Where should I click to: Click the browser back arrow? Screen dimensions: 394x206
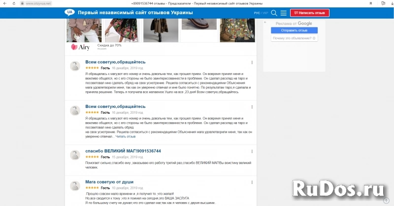(6, 3)
